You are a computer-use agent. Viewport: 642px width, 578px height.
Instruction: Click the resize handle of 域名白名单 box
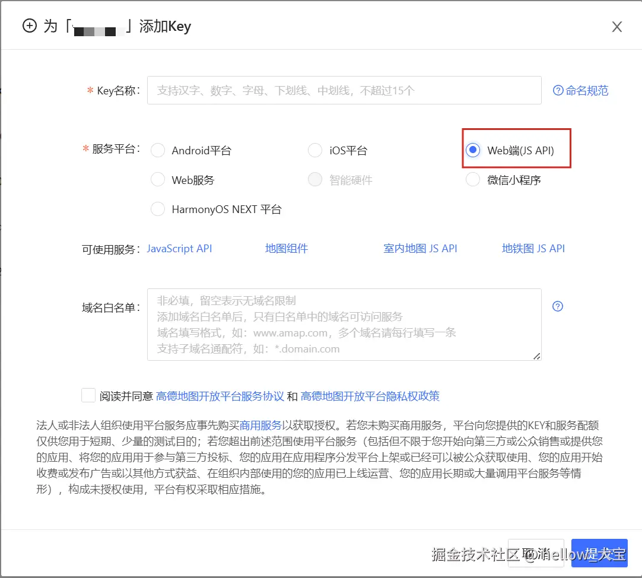pyautogui.click(x=536, y=356)
